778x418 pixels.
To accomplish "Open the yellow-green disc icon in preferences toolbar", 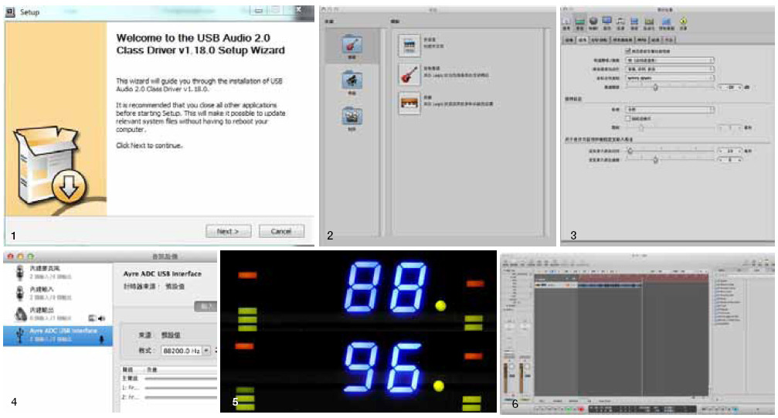I will point(683,21).
